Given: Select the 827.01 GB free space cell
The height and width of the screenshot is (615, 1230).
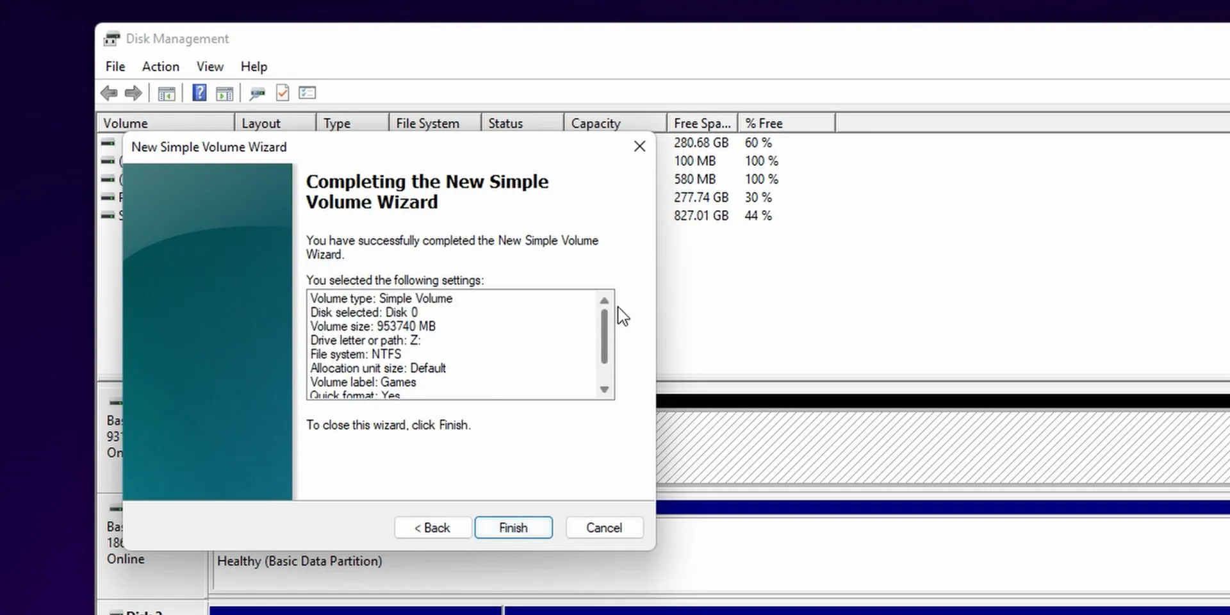Looking at the screenshot, I should 701,216.
